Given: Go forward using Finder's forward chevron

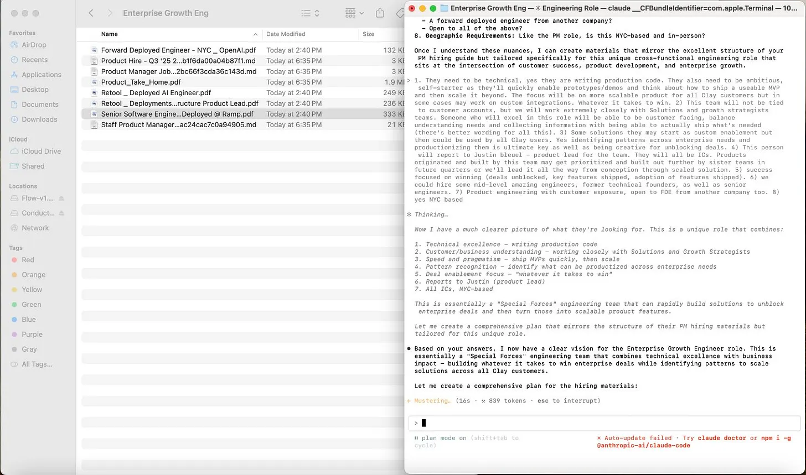Looking at the screenshot, I should point(110,13).
